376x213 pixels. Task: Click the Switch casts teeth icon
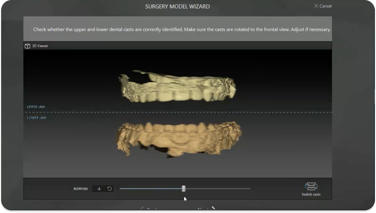click(311, 187)
